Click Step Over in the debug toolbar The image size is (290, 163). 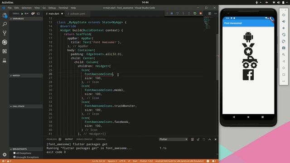177,14
